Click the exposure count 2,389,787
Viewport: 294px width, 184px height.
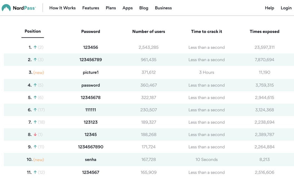coord(264,135)
